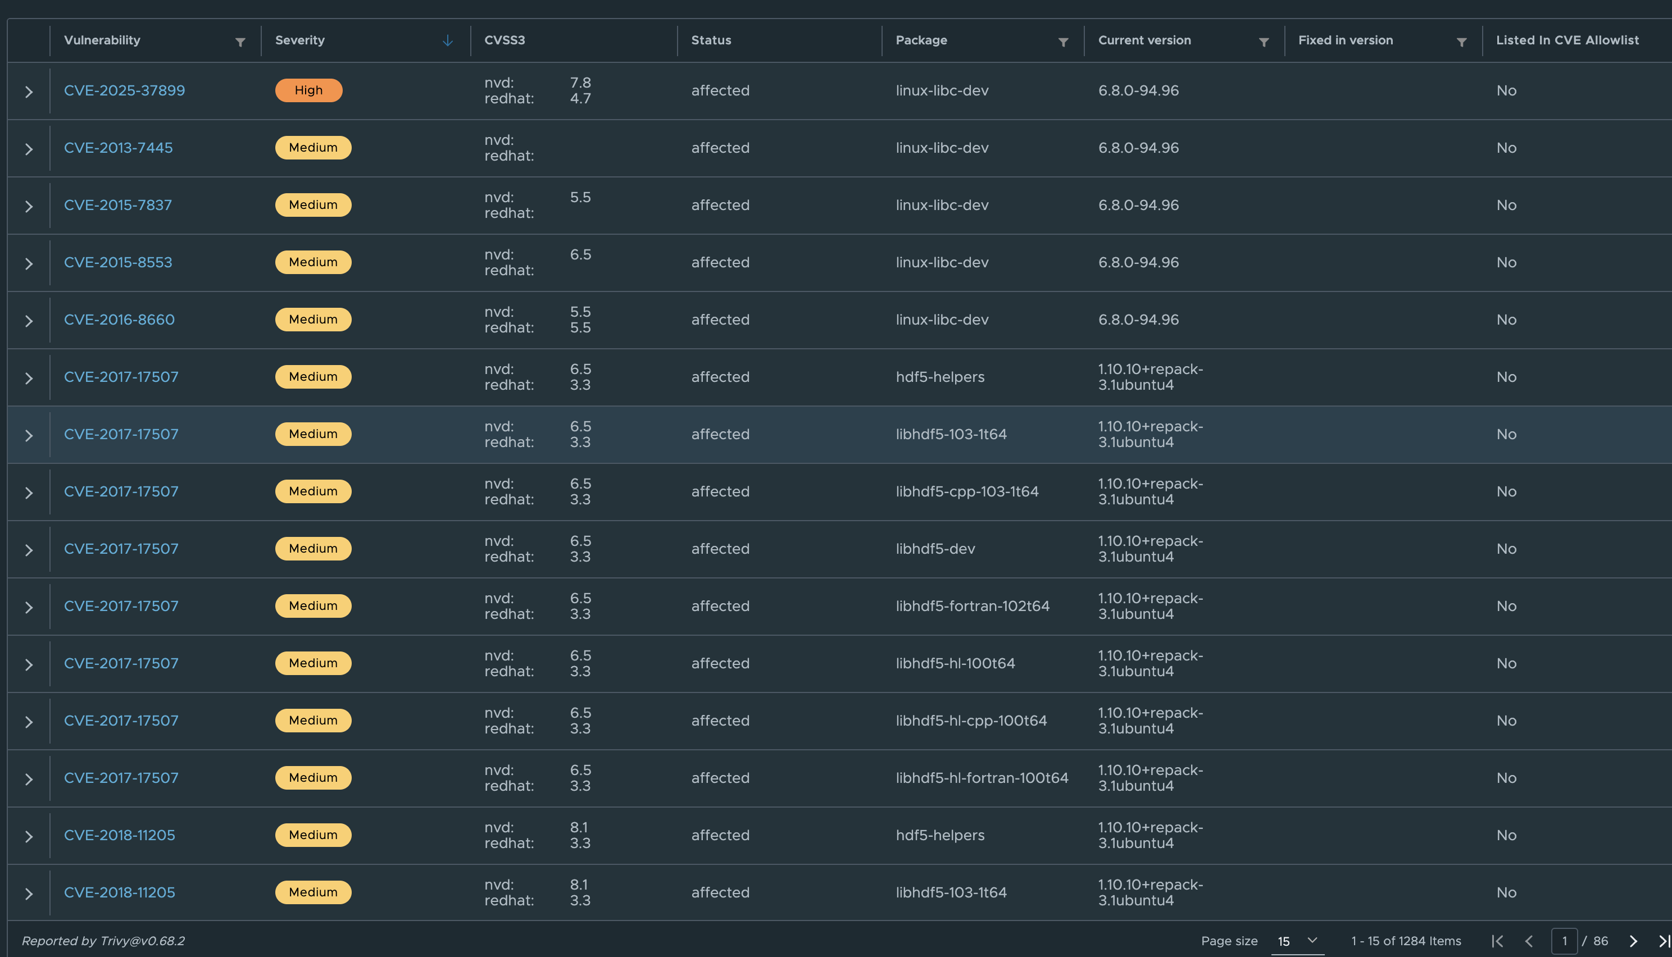
Task: Open the Current version filter icon
Action: (1264, 42)
